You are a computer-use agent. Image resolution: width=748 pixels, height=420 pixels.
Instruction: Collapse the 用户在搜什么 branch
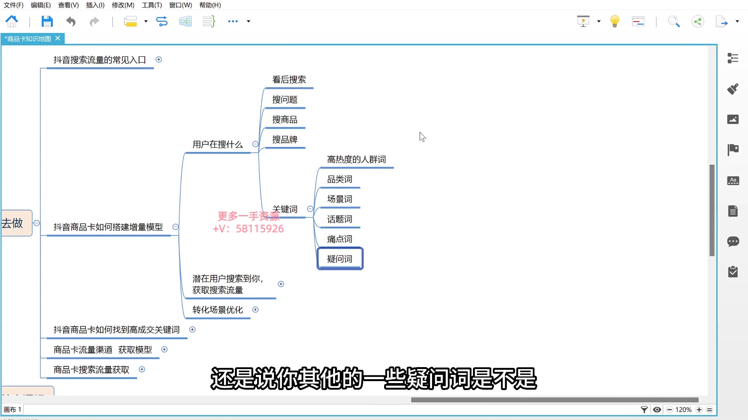coord(255,144)
